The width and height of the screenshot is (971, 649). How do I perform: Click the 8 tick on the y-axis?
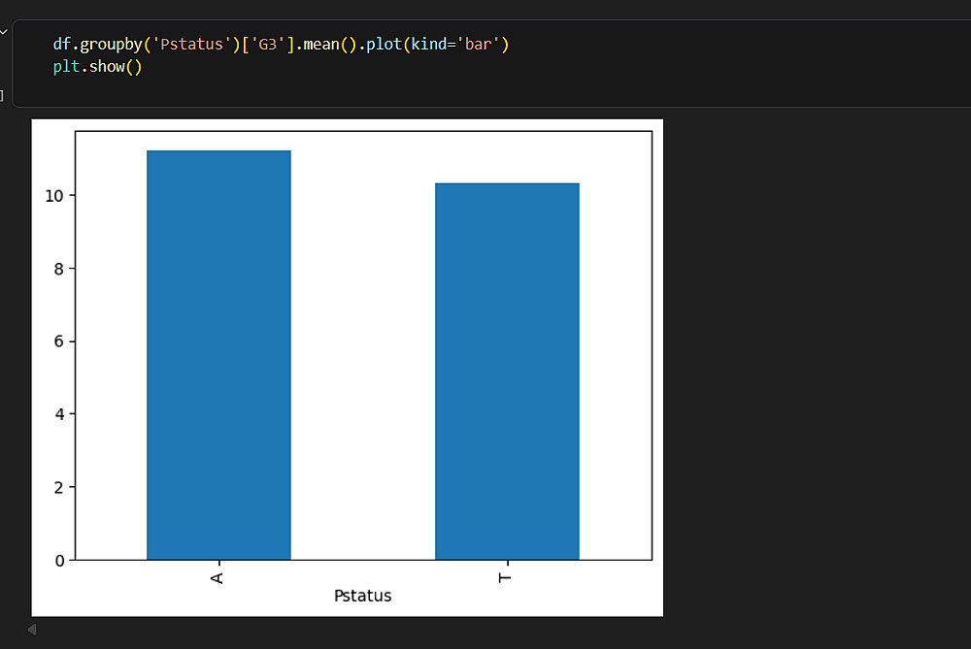(58, 269)
